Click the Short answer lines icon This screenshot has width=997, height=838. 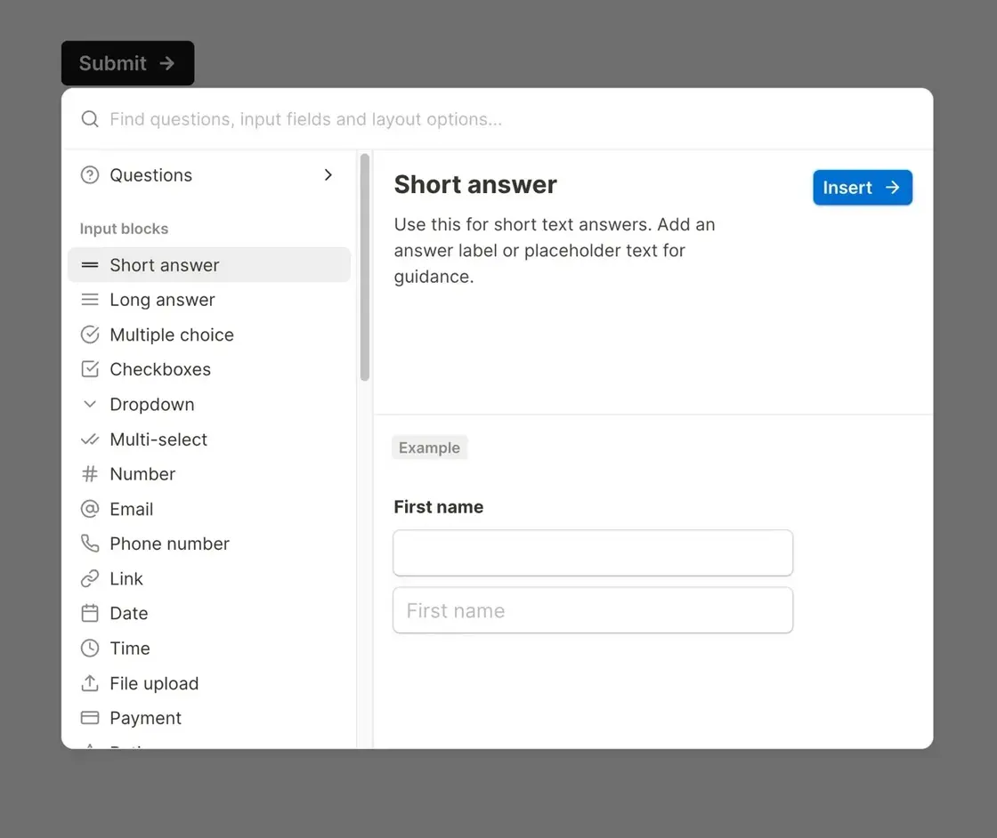(90, 265)
